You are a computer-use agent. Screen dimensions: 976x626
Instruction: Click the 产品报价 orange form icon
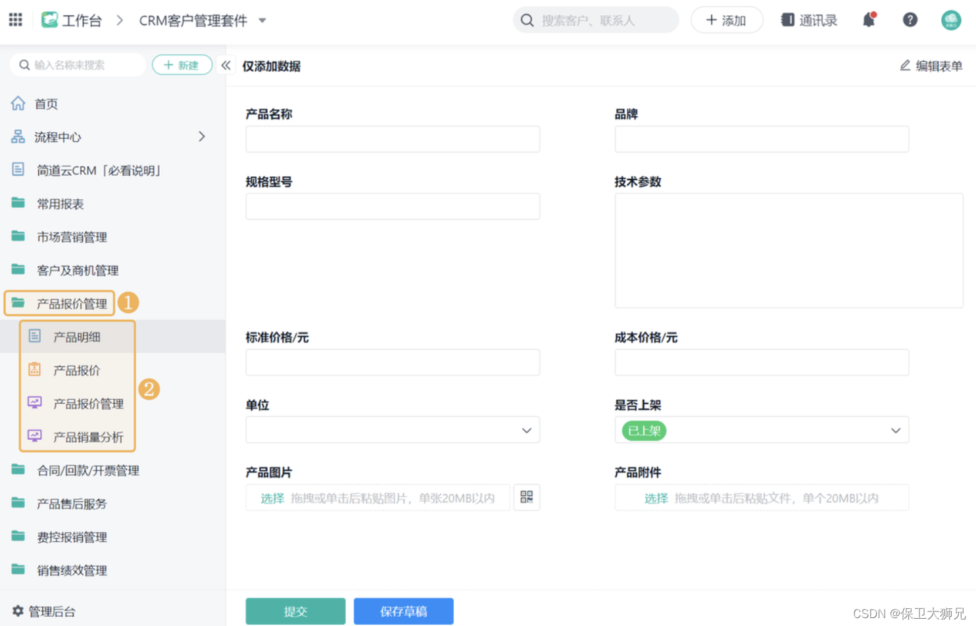point(35,370)
